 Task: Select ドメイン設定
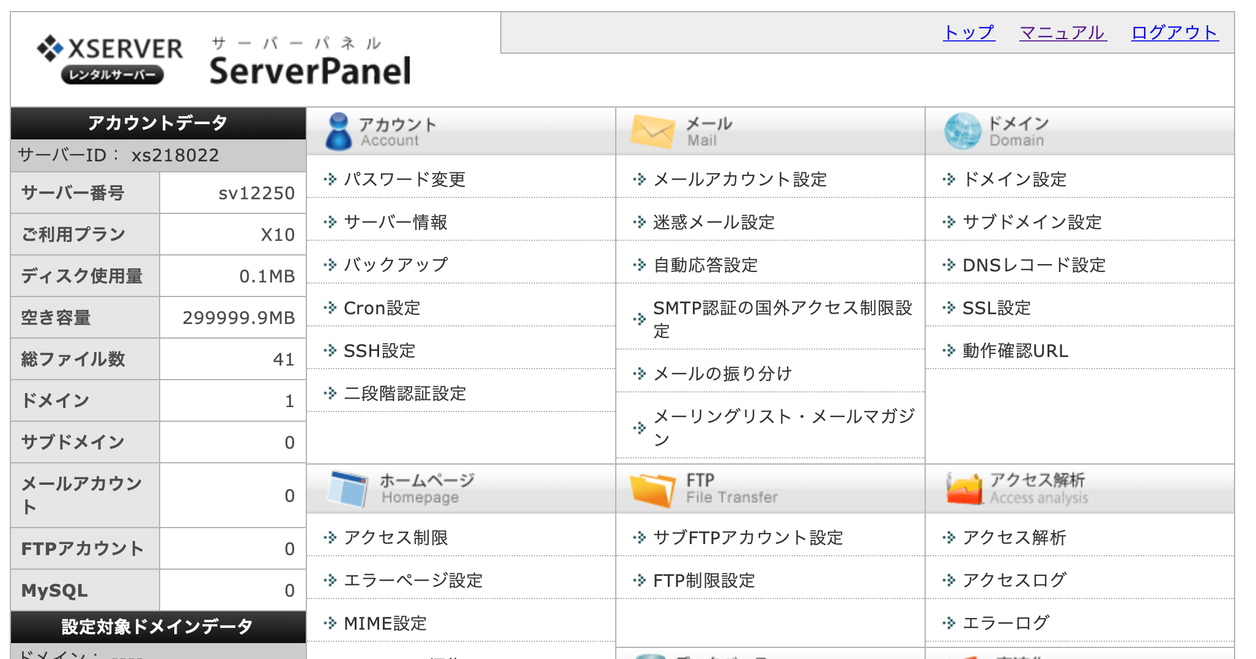point(1014,179)
